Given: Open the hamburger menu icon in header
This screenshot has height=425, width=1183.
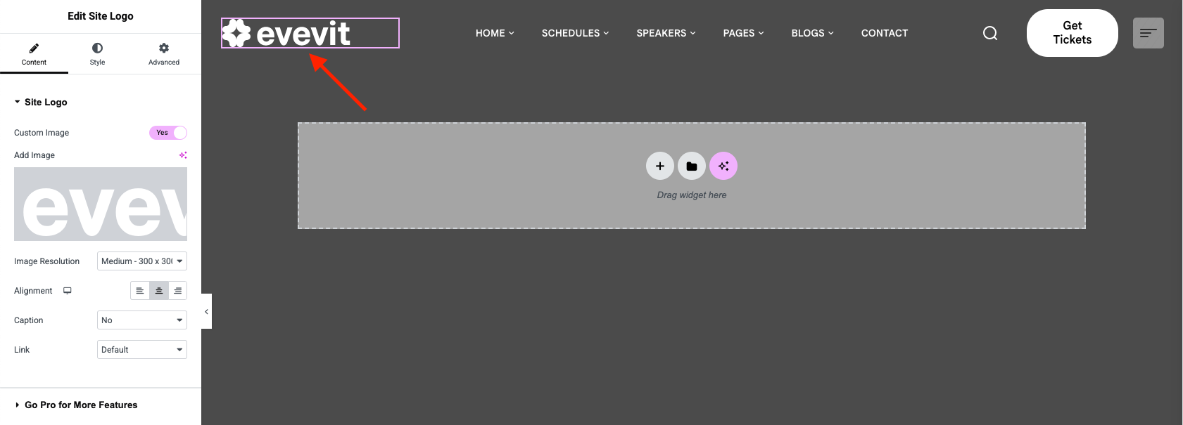Looking at the screenshot, I should click(x=1148, y=33).
